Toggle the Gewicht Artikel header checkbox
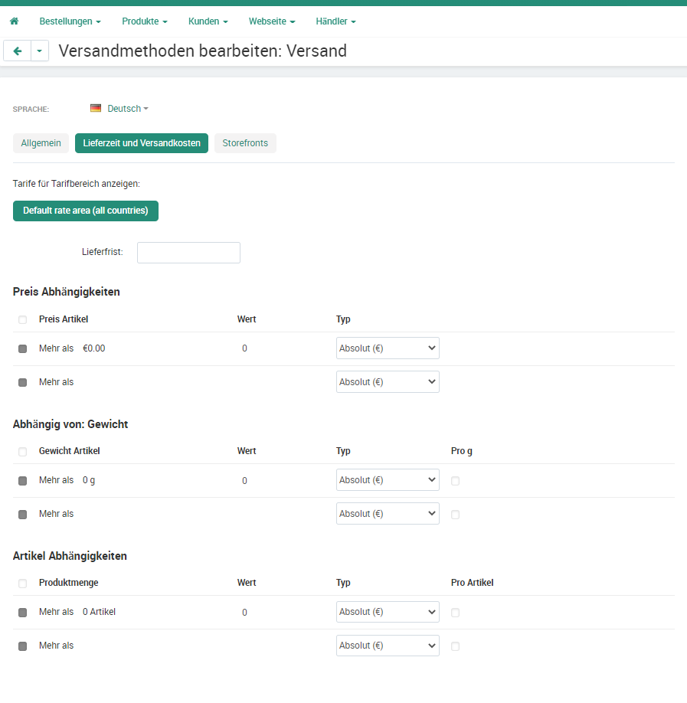The height and width of the screenshot is (703, 687). tap(22, 452)
